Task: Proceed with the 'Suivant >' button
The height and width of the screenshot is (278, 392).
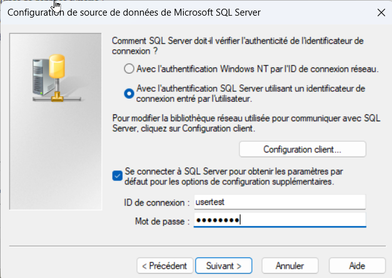Action: 223,266
